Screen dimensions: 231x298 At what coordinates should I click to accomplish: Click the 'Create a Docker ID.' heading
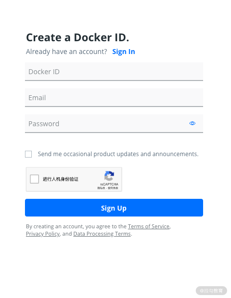77,37
